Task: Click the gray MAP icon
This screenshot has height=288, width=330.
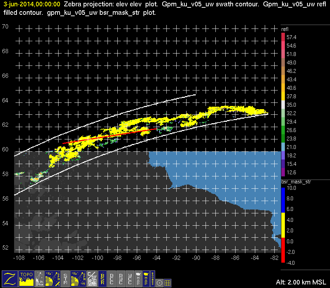Action: (138, 278)
